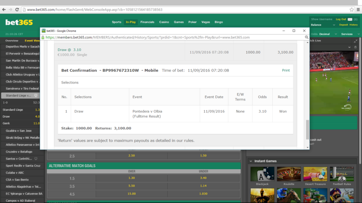Click the live match video stream
Viewport: 362px width, 203px height.
click(x=333, y=83)
